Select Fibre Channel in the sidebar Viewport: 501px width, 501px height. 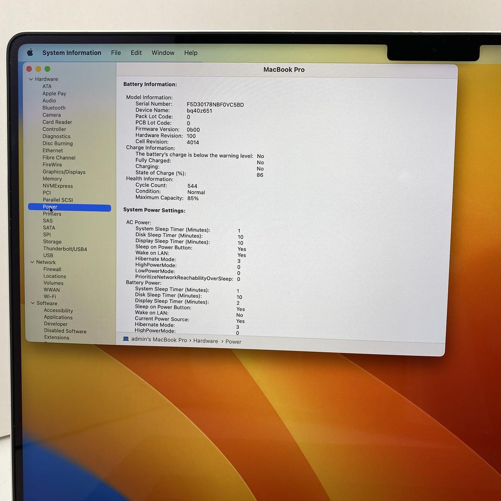(x=59, y=158)
